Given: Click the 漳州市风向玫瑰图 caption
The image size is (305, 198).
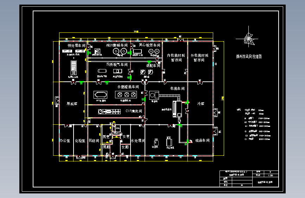Looking at the screenshot, I should coord(249,56).
